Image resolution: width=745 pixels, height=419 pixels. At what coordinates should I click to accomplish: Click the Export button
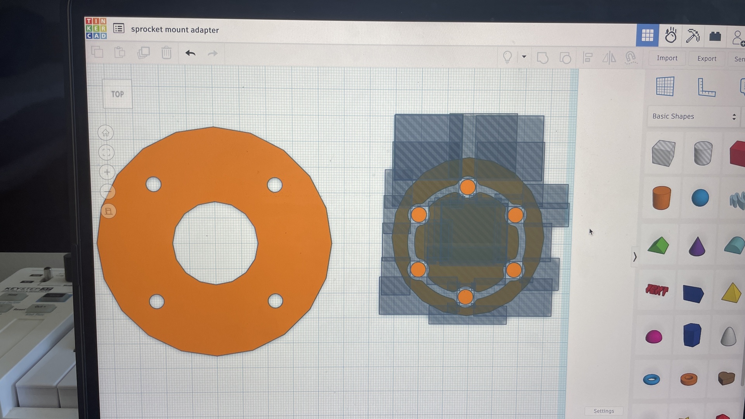click(x=707, y=59)
